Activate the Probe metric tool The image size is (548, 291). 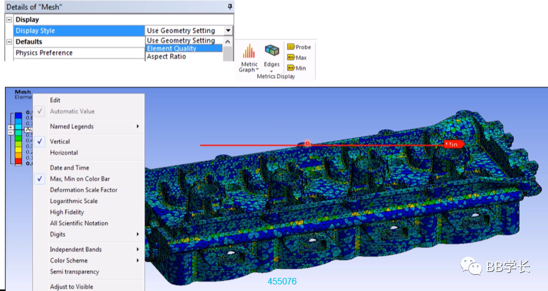(x=299, y=47)
